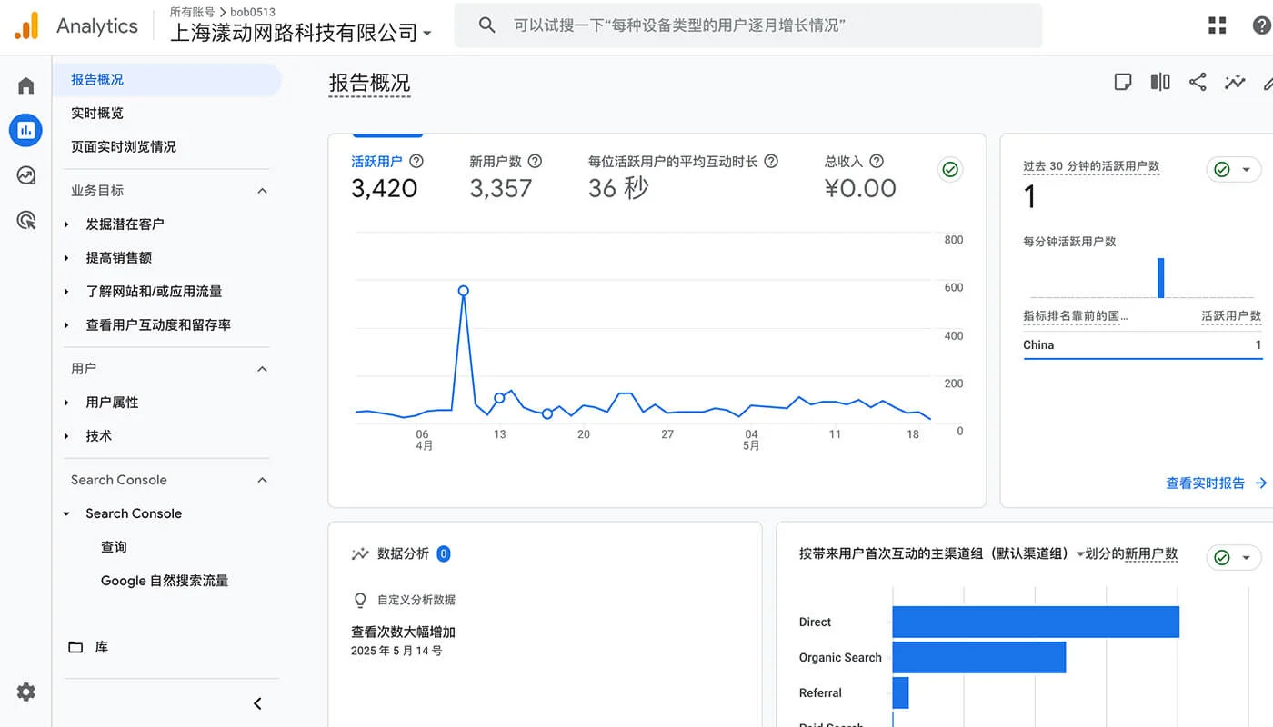
Task: Create a note with the memo icon
Action: [x=1122, y=81]
